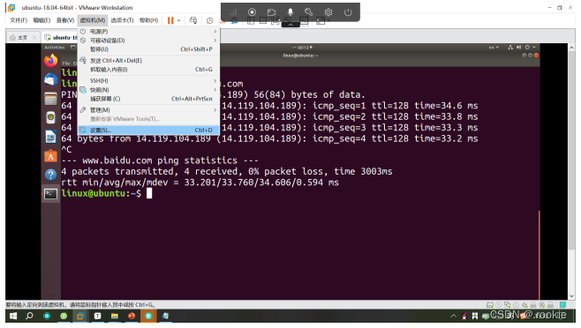The height and width of the screenshot is (328, 581).
Task: Click the hard disk status icon in VMware status bar
Action: coord(490,305)
